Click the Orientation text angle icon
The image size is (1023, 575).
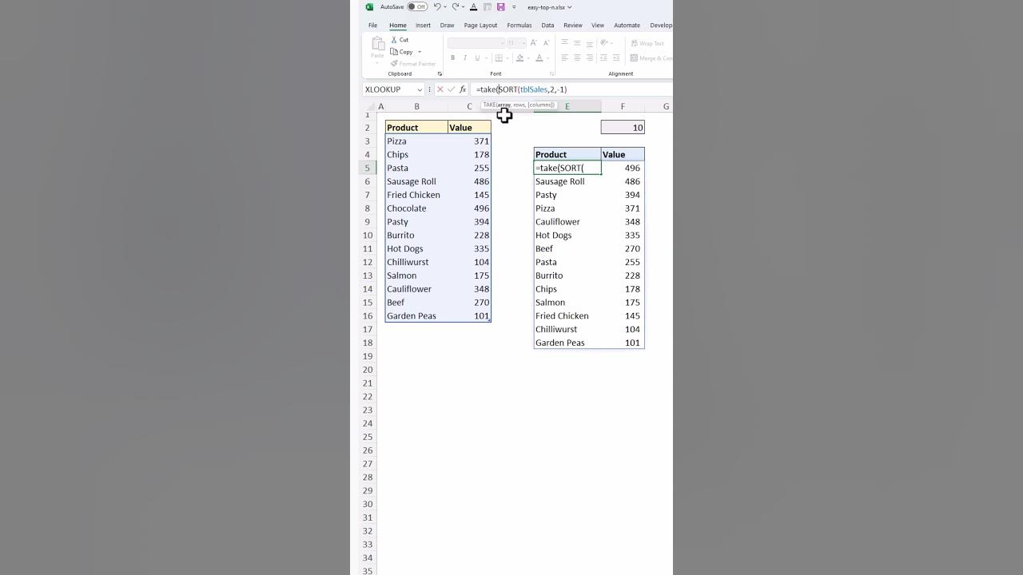[605, 43]
